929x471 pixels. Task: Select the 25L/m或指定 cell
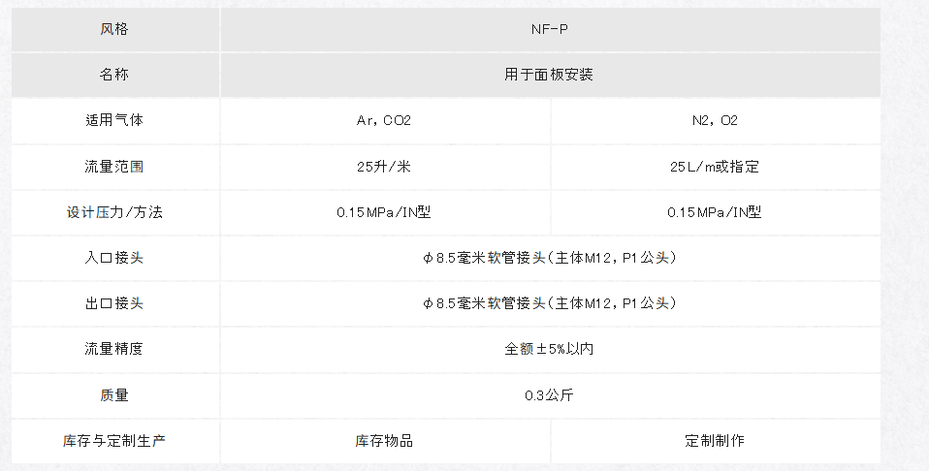pos(716,167)
